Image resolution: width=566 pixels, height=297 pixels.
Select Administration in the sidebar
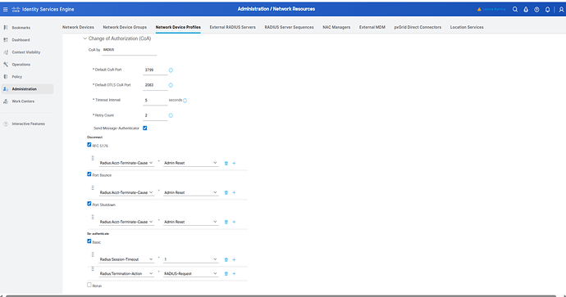pyautogui.click(x=27, y=89)
